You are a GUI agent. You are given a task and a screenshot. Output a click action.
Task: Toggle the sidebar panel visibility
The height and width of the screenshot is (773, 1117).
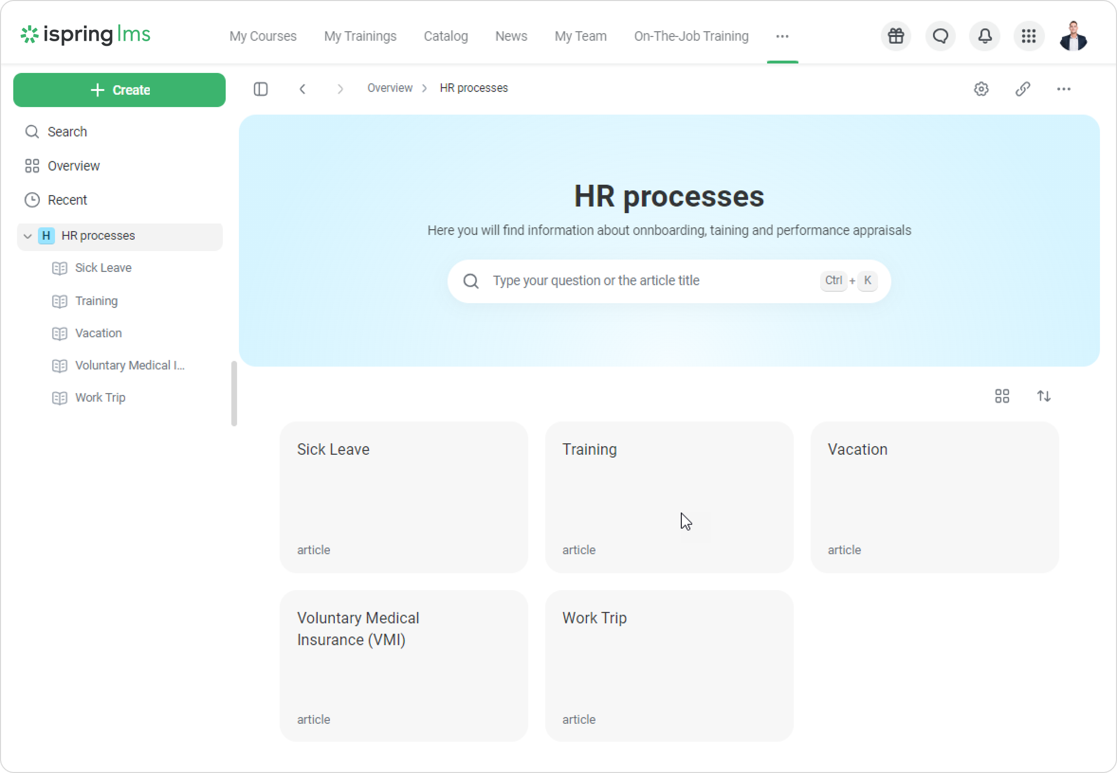pos(261,89)
